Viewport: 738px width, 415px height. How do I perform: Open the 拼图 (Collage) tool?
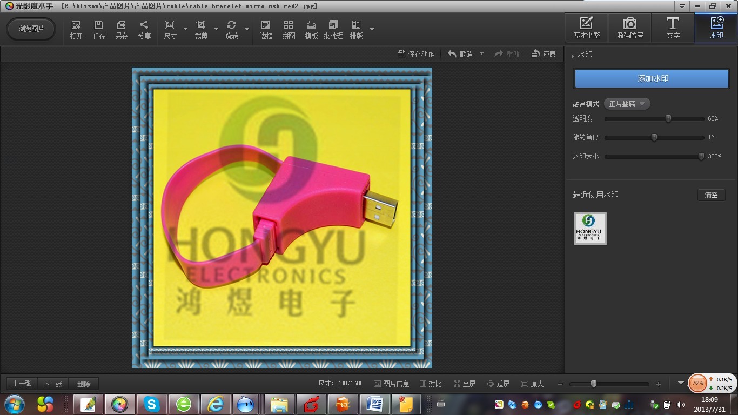click(x=289, y=30)
